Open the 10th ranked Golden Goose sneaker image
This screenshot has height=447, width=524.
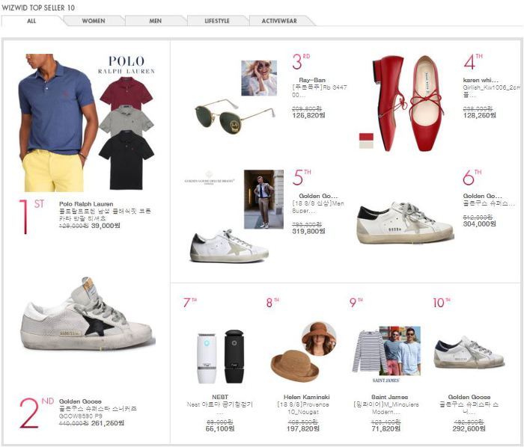coord(469,352)
